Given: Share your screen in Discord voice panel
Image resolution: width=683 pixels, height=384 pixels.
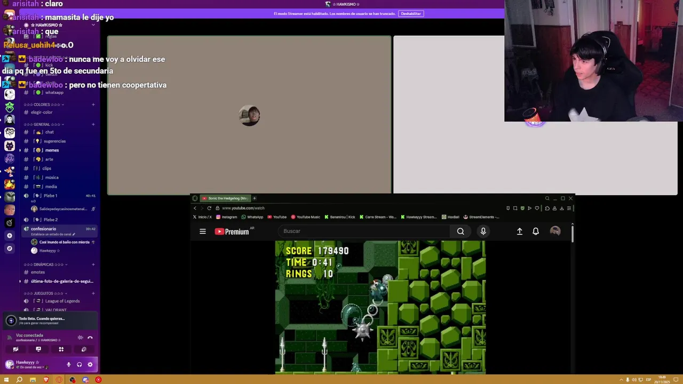Looking at the screenshot, I should tap(38, 349).
